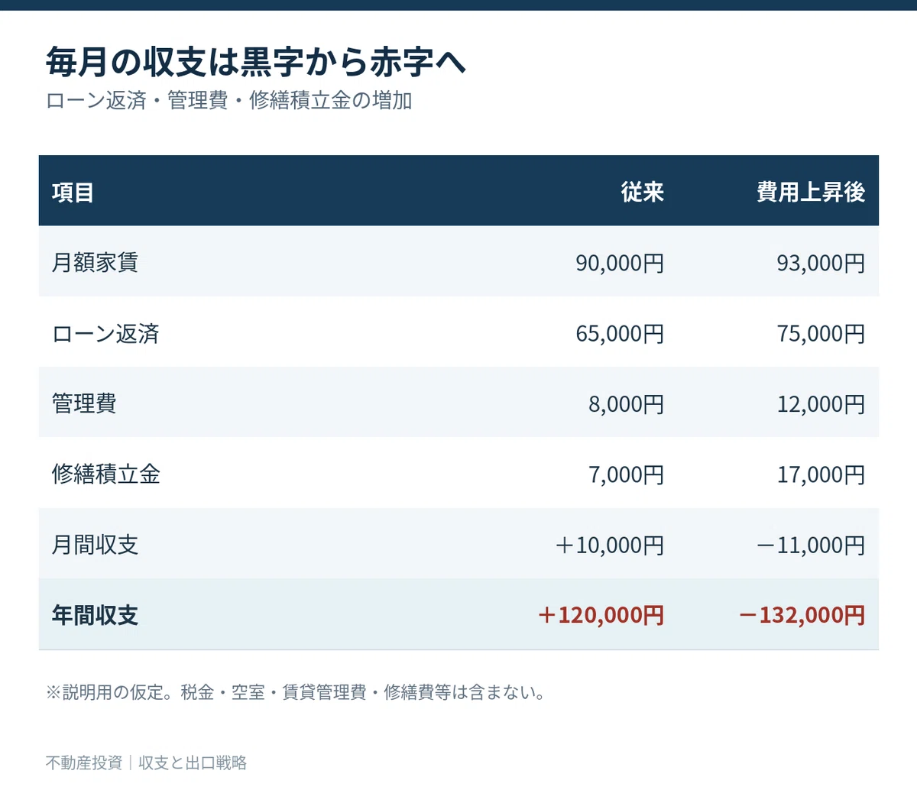The width and height of the screenshot is (917, 790).
Task: Select the 月額家賃 row label
Action: coord(95,263)
